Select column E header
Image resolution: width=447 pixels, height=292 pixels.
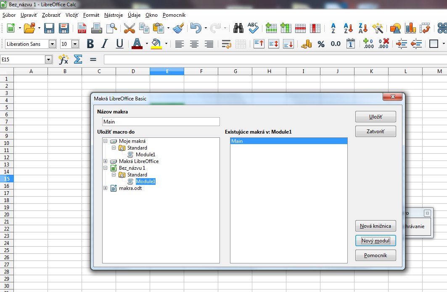coord(167,71)
